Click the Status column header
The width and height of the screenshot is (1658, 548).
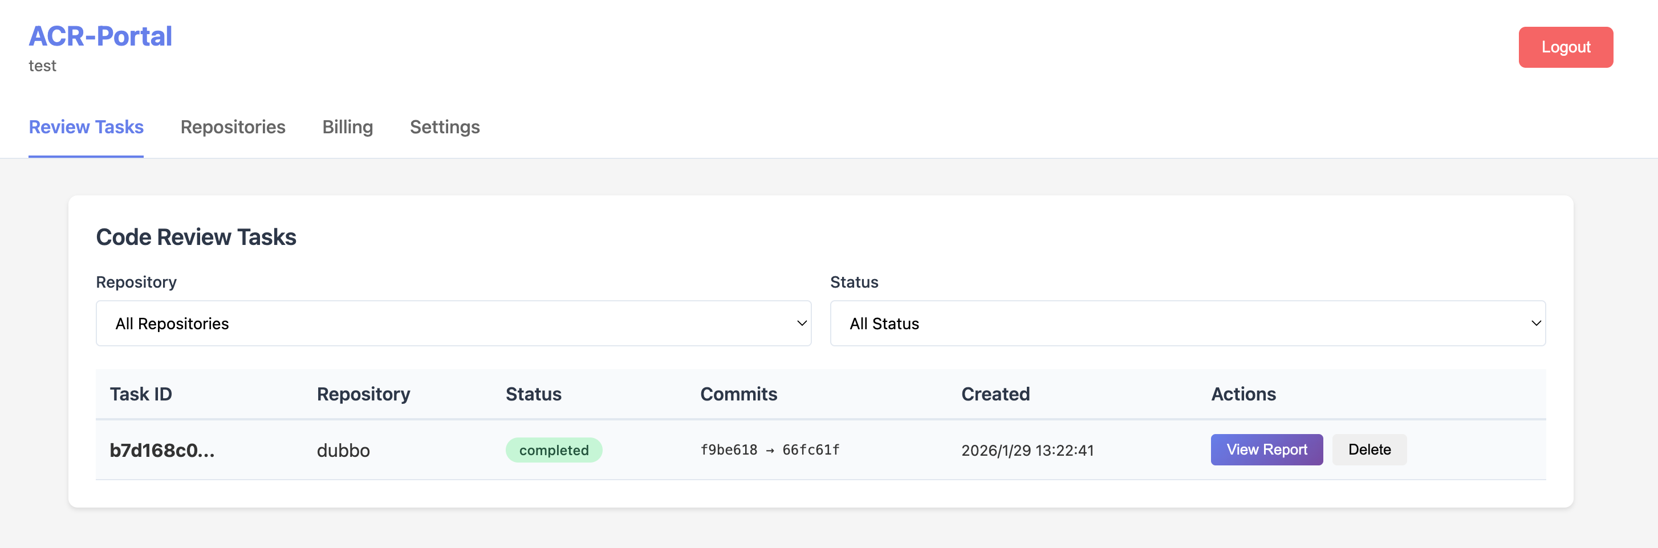(533, 394)
